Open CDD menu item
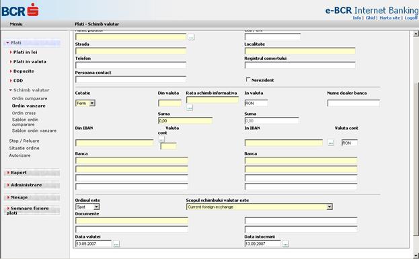 coord(18,81)
